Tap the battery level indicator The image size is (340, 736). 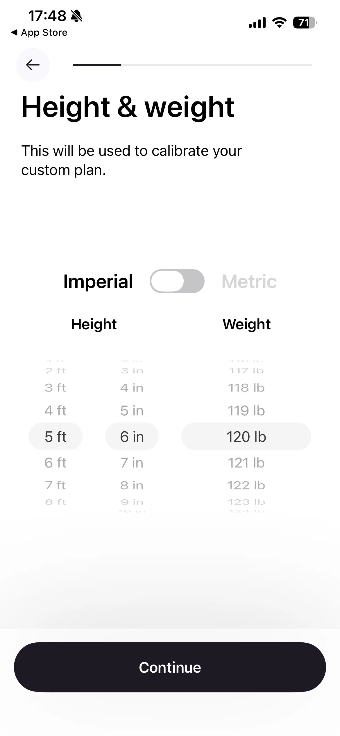coord(305,23)
